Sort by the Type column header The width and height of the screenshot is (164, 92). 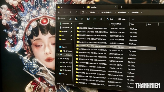(132, 24)
